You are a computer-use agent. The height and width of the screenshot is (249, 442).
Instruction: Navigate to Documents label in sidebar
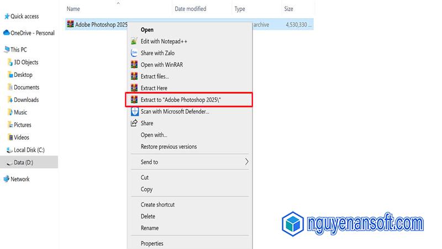point(27,87)
